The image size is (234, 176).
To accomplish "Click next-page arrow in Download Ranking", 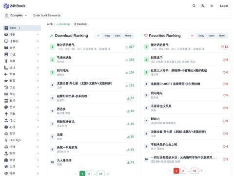I will (x=108, y=174).
